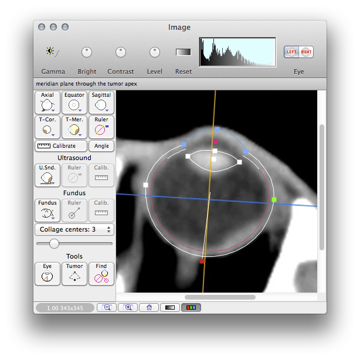Viewport: 360px width, 360px height.
Task: Click the Fundus Calib. button
Action: point(101,210)
